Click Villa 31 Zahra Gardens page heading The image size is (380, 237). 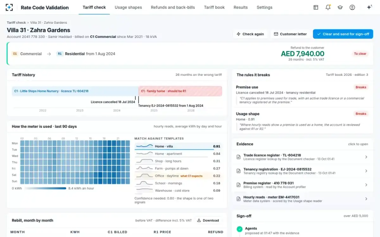point(39,30)
